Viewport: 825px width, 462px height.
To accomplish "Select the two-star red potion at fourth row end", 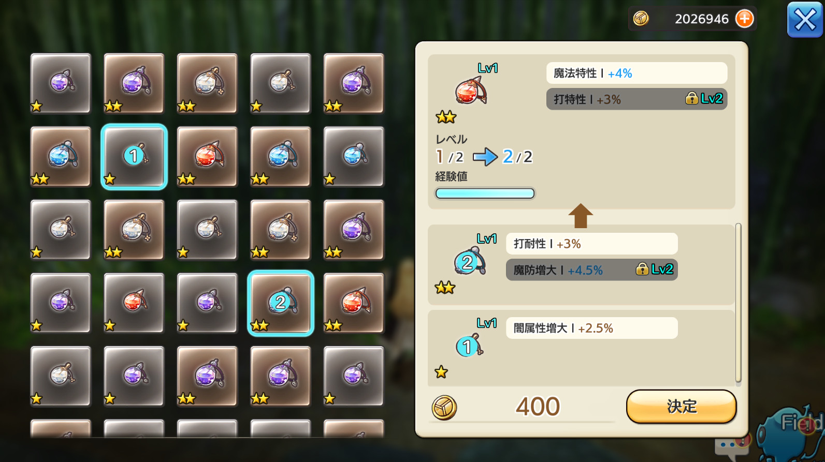I will click(x=354, y=303).
